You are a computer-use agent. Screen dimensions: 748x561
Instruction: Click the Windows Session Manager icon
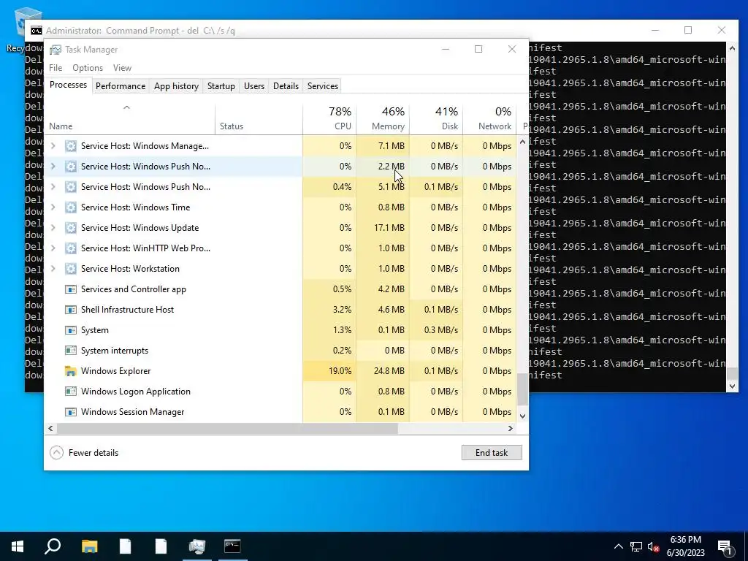pyautogui.click(x=71, y=412)
